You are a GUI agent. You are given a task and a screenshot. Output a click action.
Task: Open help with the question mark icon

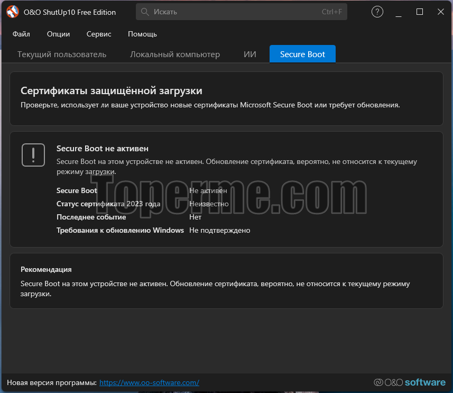click(377, 12)
